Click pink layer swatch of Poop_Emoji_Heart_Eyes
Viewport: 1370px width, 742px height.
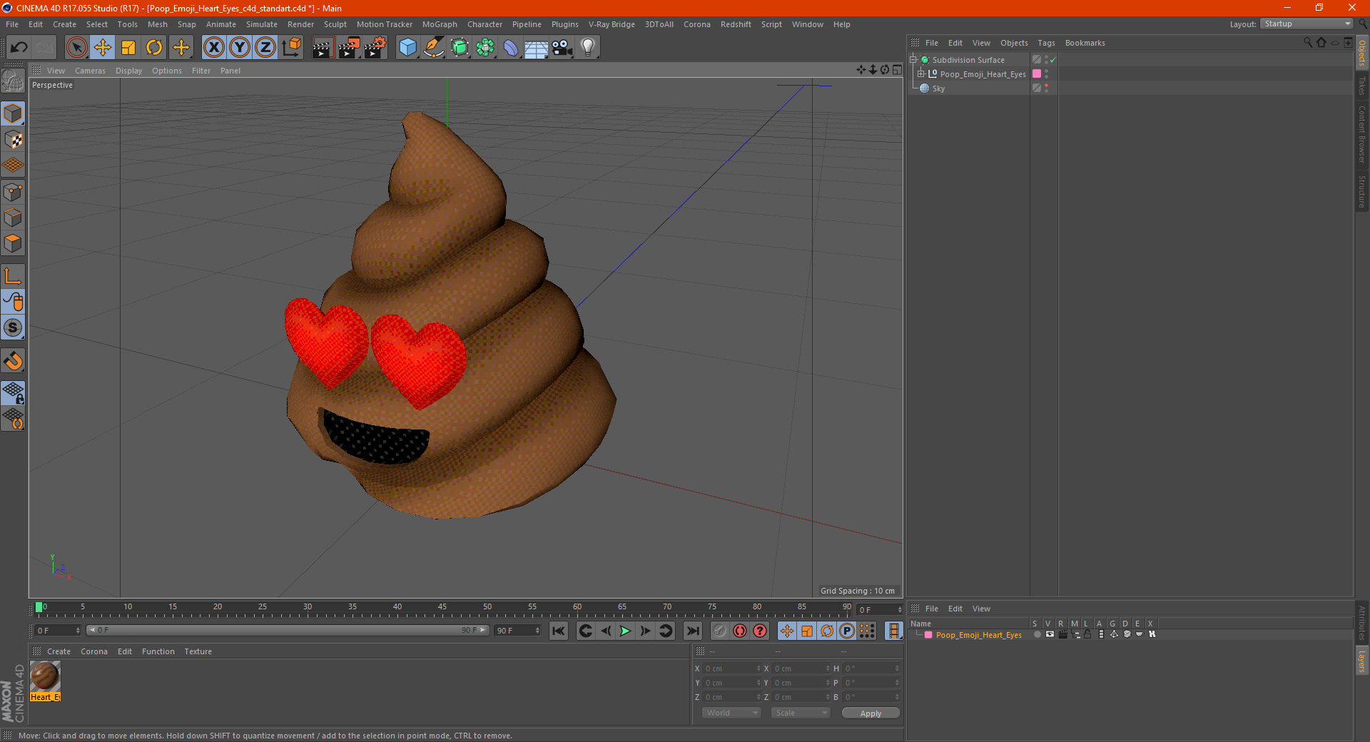point(1037,73)
